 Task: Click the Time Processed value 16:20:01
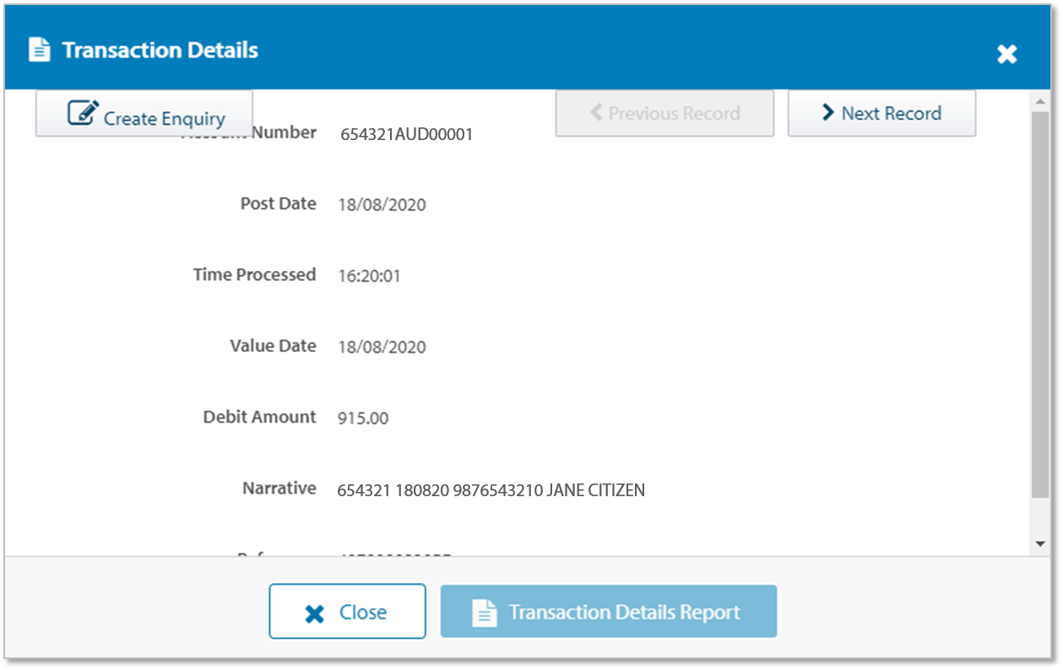(369, 276)
